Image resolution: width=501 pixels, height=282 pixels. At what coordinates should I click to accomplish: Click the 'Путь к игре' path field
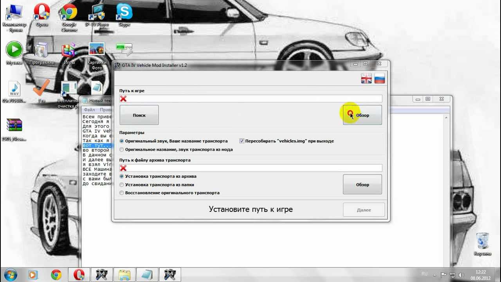[x=250, y=99]
